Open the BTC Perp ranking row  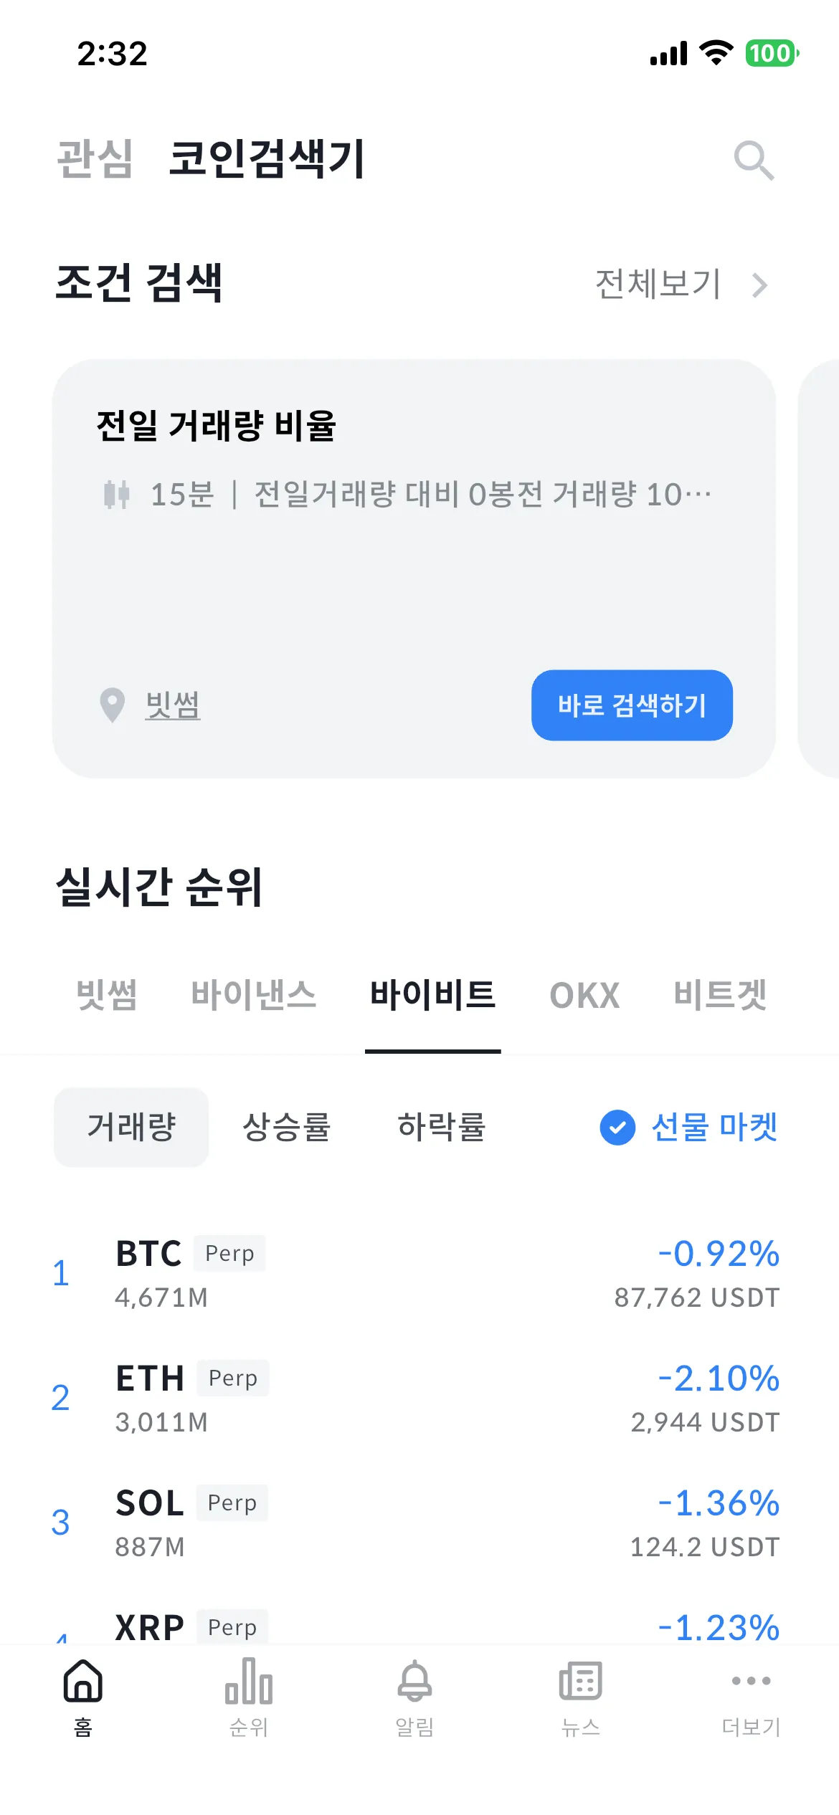coord(416,1274)
